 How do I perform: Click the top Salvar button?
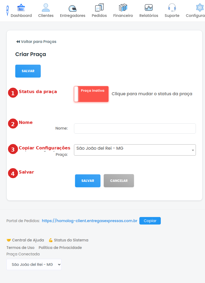[x=28, y=71]
